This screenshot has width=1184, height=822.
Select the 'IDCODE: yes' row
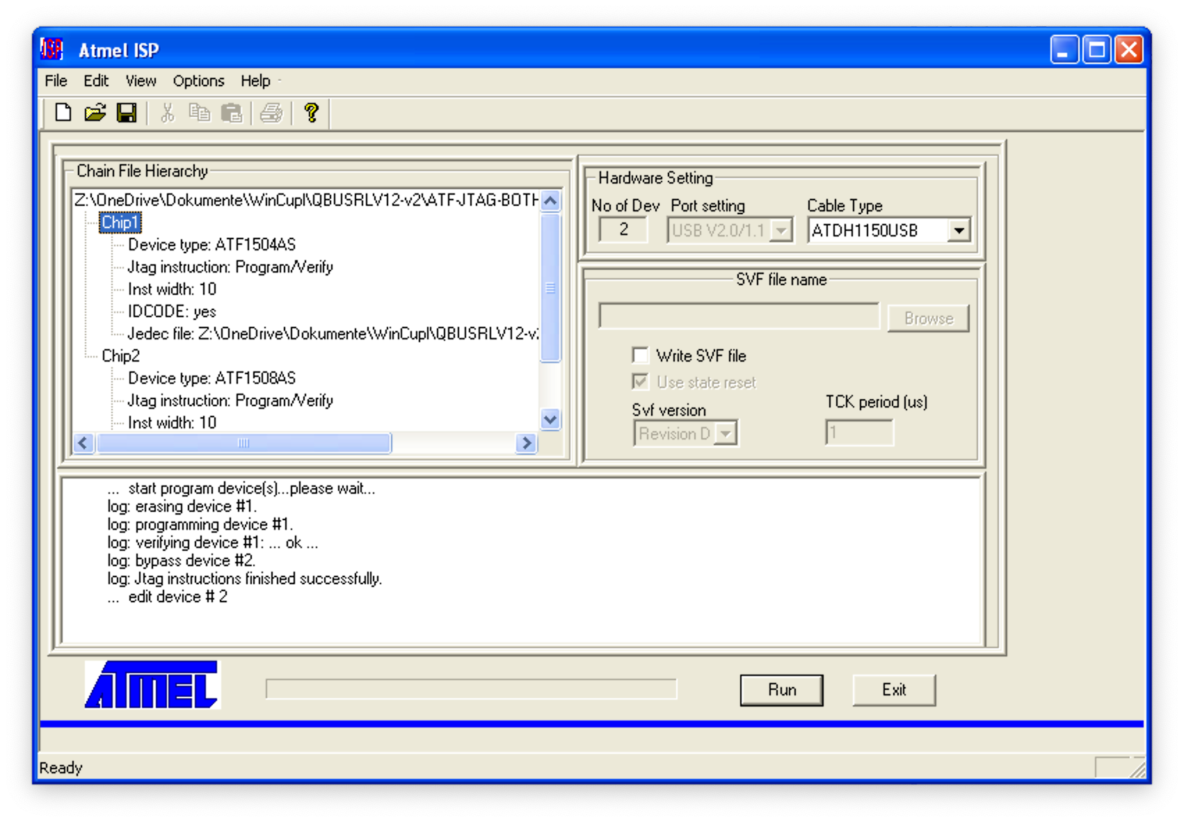172,312
